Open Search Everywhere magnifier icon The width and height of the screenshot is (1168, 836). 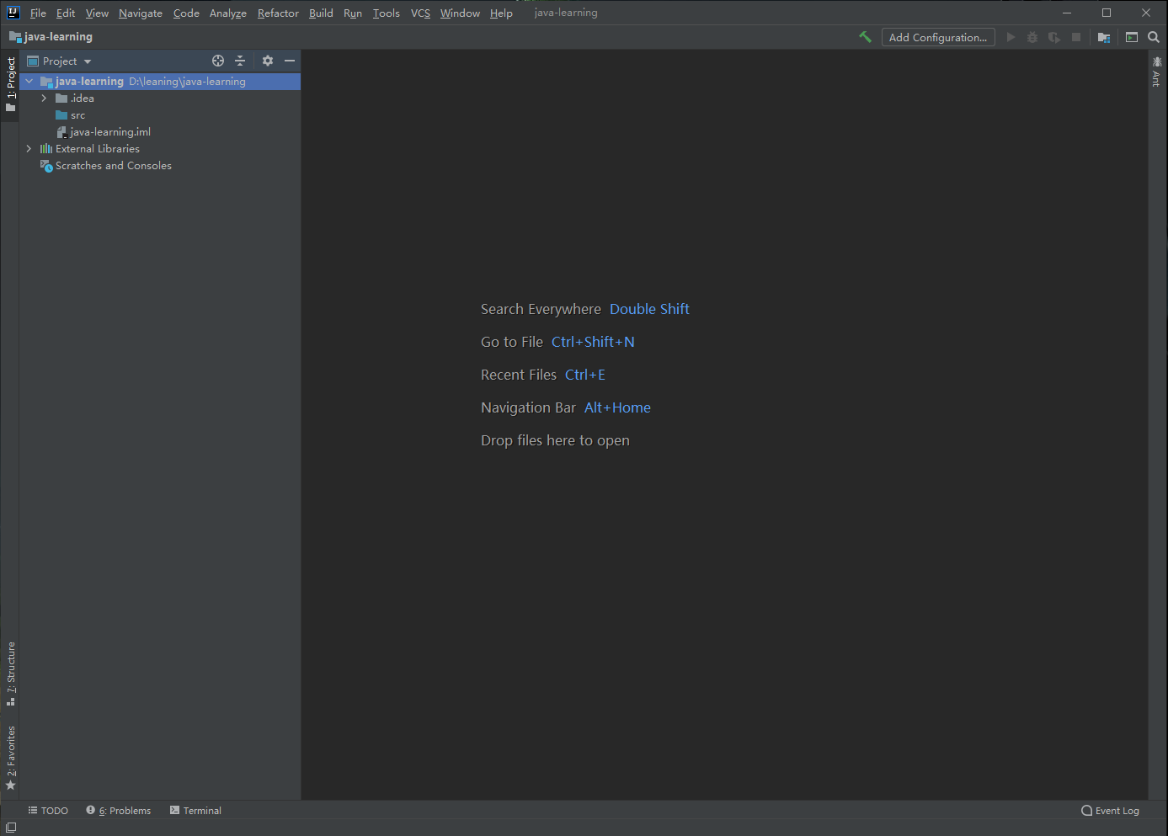[x=1154, y=37]
